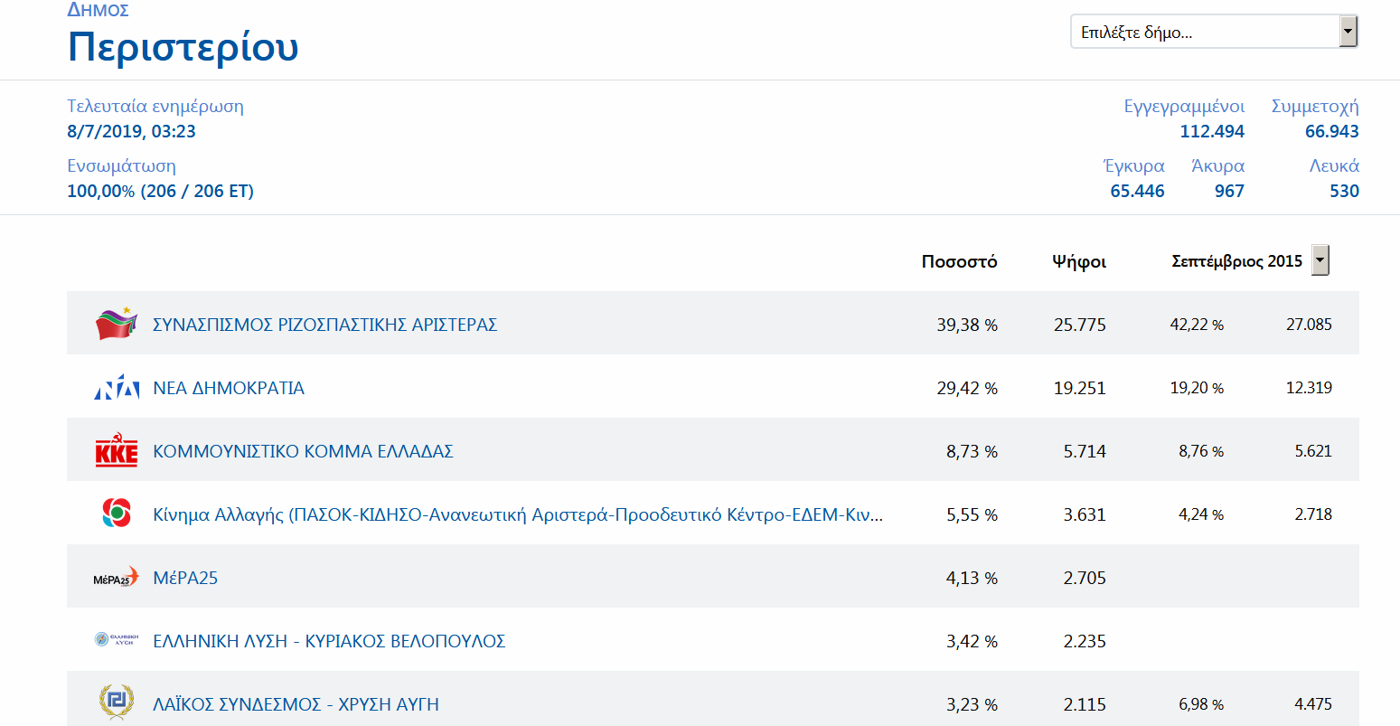This screenshot has width=1400, height=726.
Task: Click the 'Συμμετοχή' label
Action: pyautogui.click(x=1315, y=106)
